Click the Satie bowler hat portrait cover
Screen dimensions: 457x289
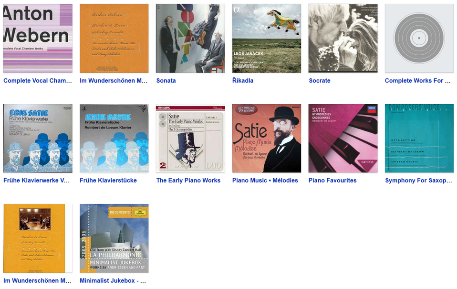[267, 138]
